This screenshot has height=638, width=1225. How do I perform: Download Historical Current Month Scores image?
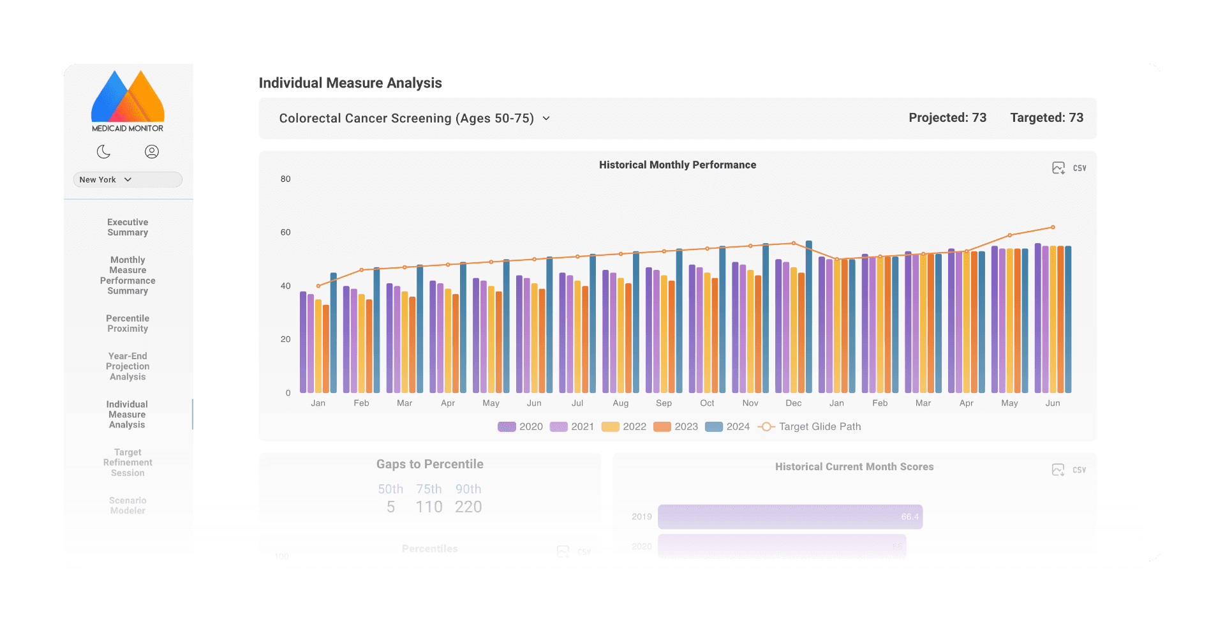[x=1058, y=470]
